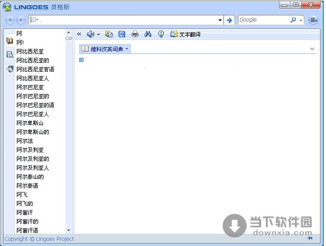Maximize the Lingoes window

pyautogui.click(x=295, y=5)
